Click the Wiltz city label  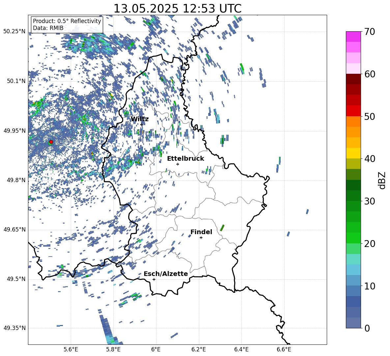pos(140,119)
